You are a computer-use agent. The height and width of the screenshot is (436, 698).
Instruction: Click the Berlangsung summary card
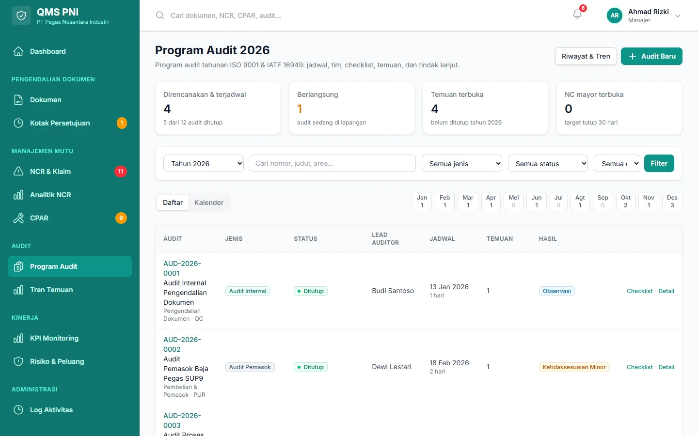coord(352,108)
